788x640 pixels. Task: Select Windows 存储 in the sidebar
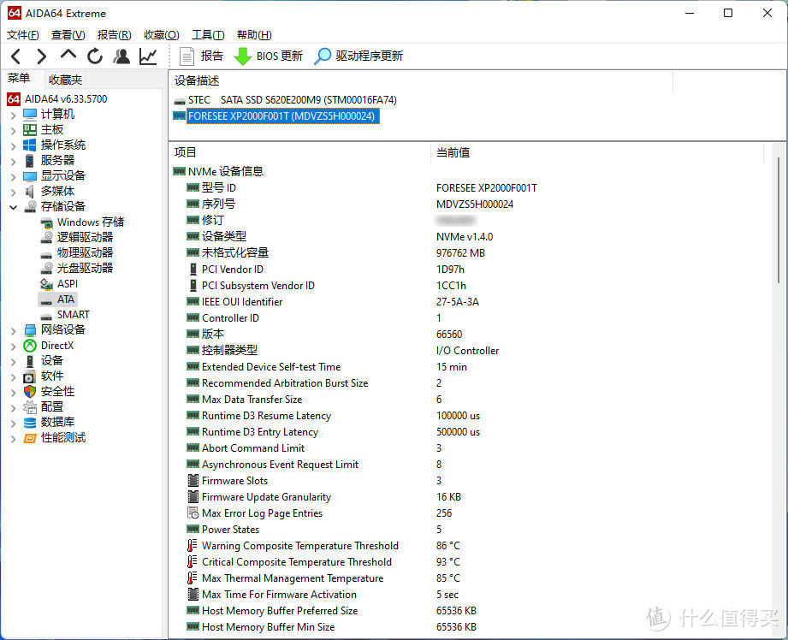76,222
